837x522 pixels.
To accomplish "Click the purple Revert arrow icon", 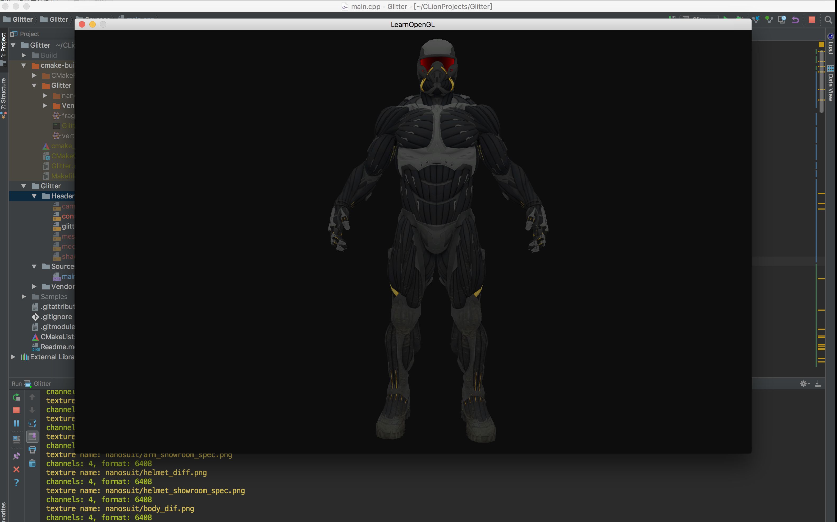I will [795, 20].
